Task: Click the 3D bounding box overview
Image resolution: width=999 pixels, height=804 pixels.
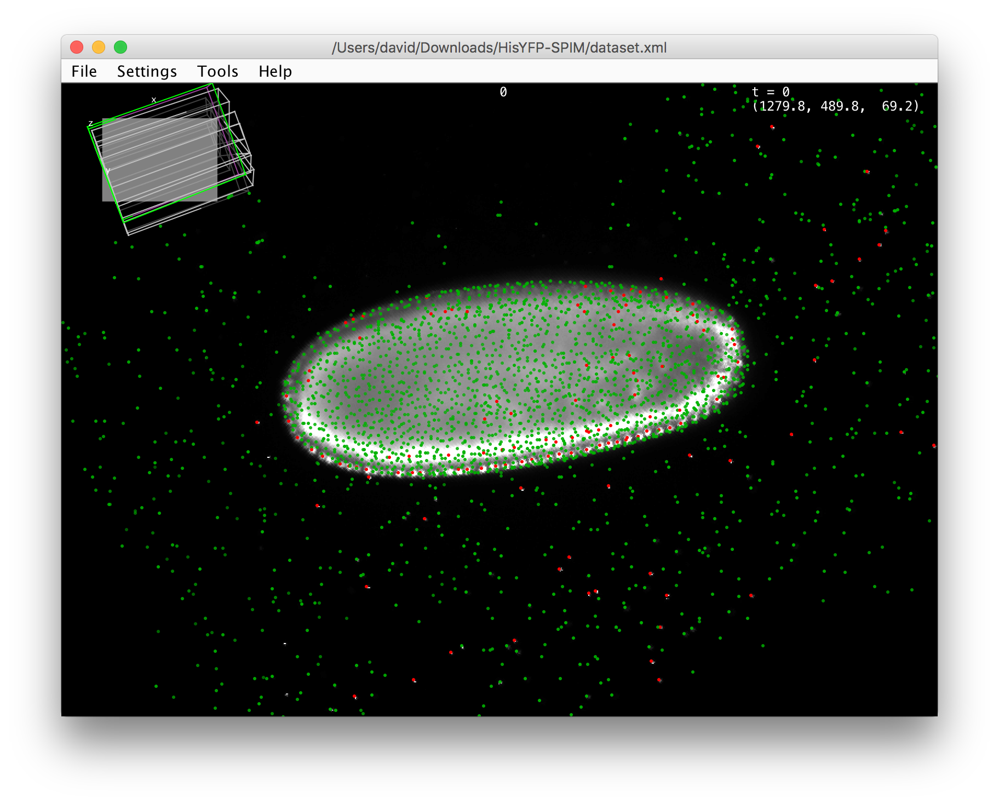Action: 171,159
